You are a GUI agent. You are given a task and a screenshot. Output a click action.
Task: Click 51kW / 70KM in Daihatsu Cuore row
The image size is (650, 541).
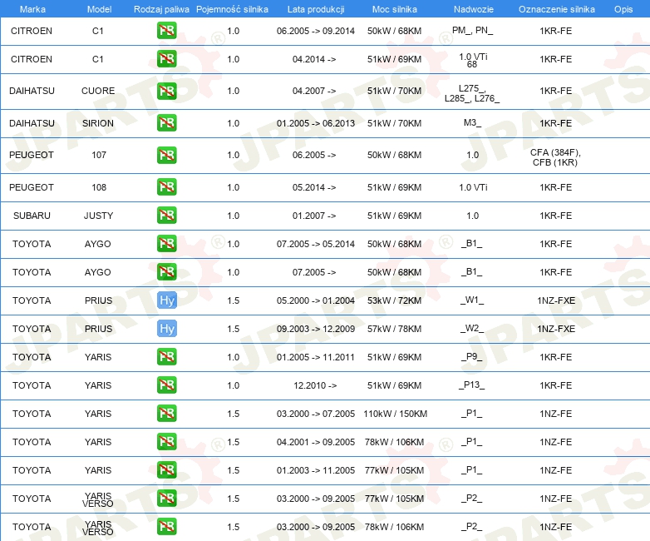pyautogui.click(x=395, y=91)
